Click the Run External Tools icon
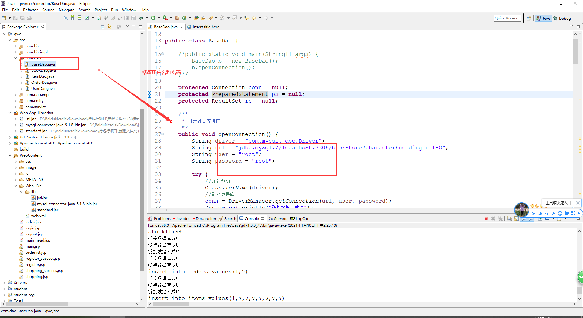This screenshot has width=583, height=318. click(x=165, y=18)
